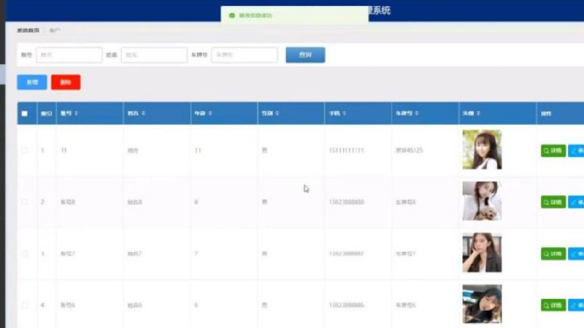Select all rows with header checkbox

(x=25, y=114)
